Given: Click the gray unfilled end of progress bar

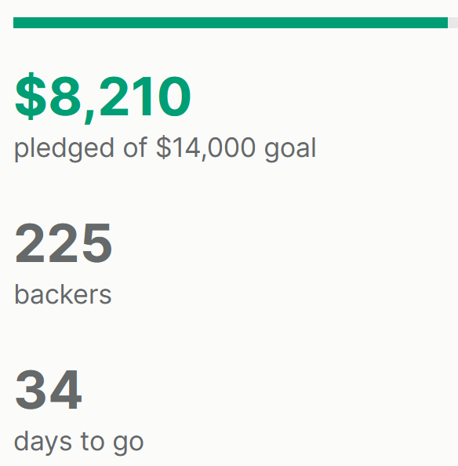Looking at the screenshot, I should (x=453, y=23).
